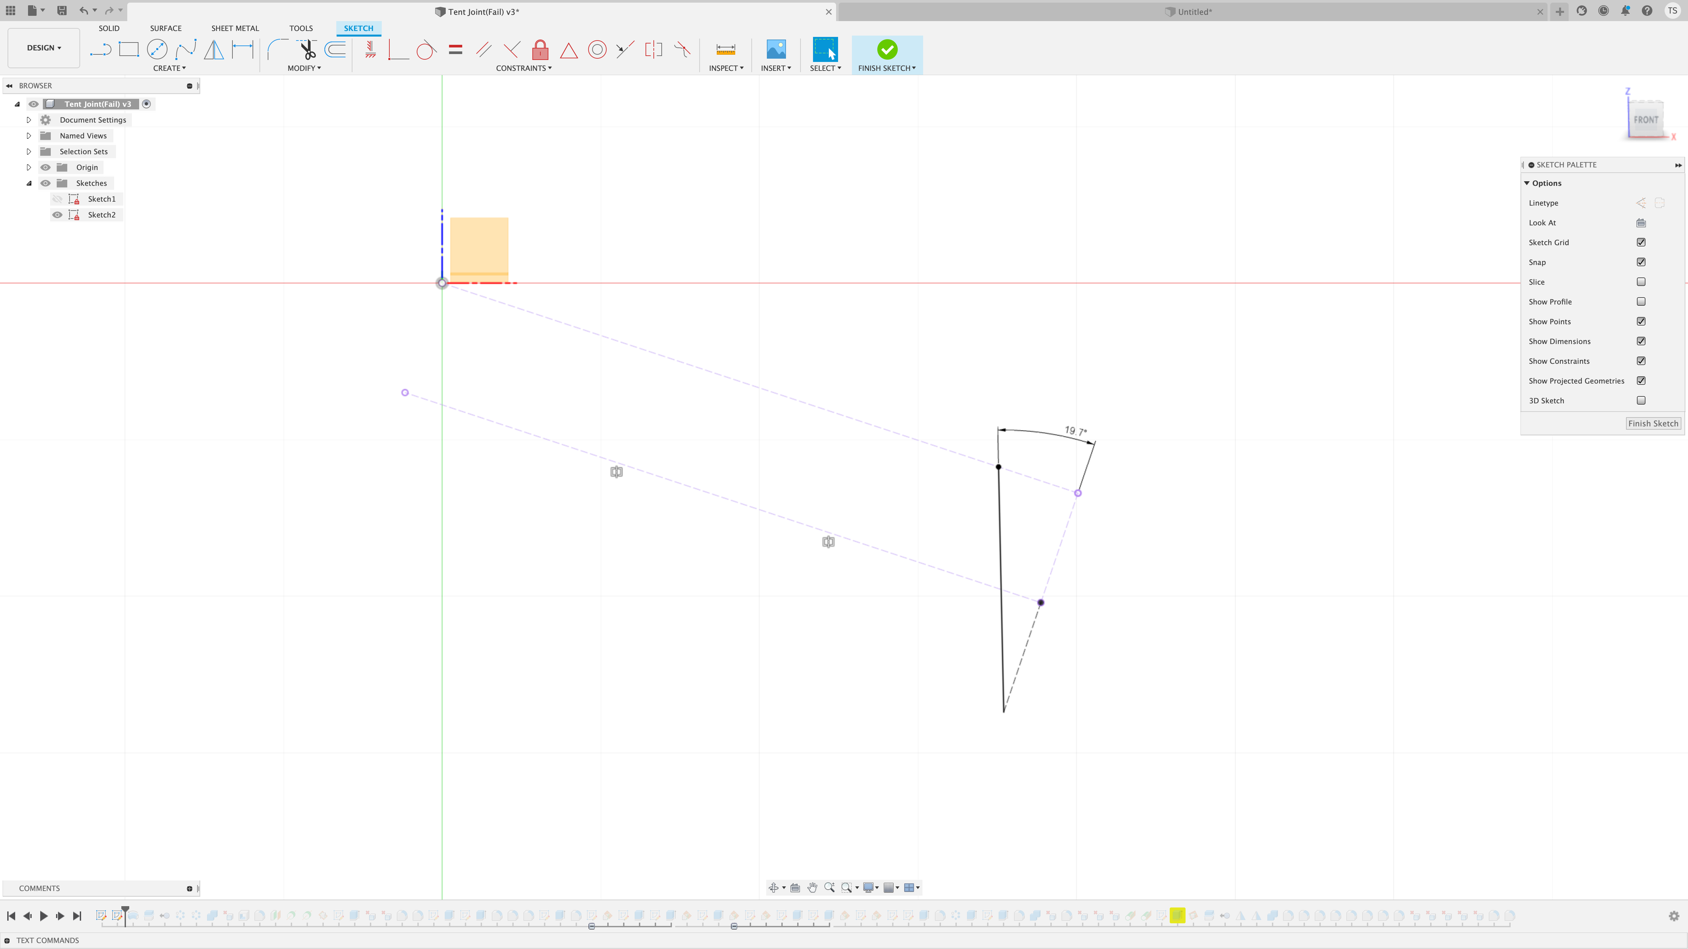Viewport: 1688px width, 949px height.
Task: Select the Rectangle sketch tool
Action: (129, 49)
